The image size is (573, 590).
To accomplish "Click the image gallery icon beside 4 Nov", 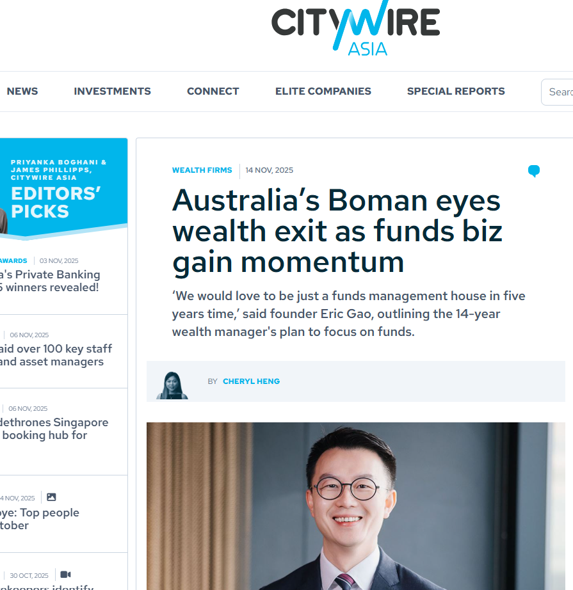I will pyautogui.click(x=51, y=497).
